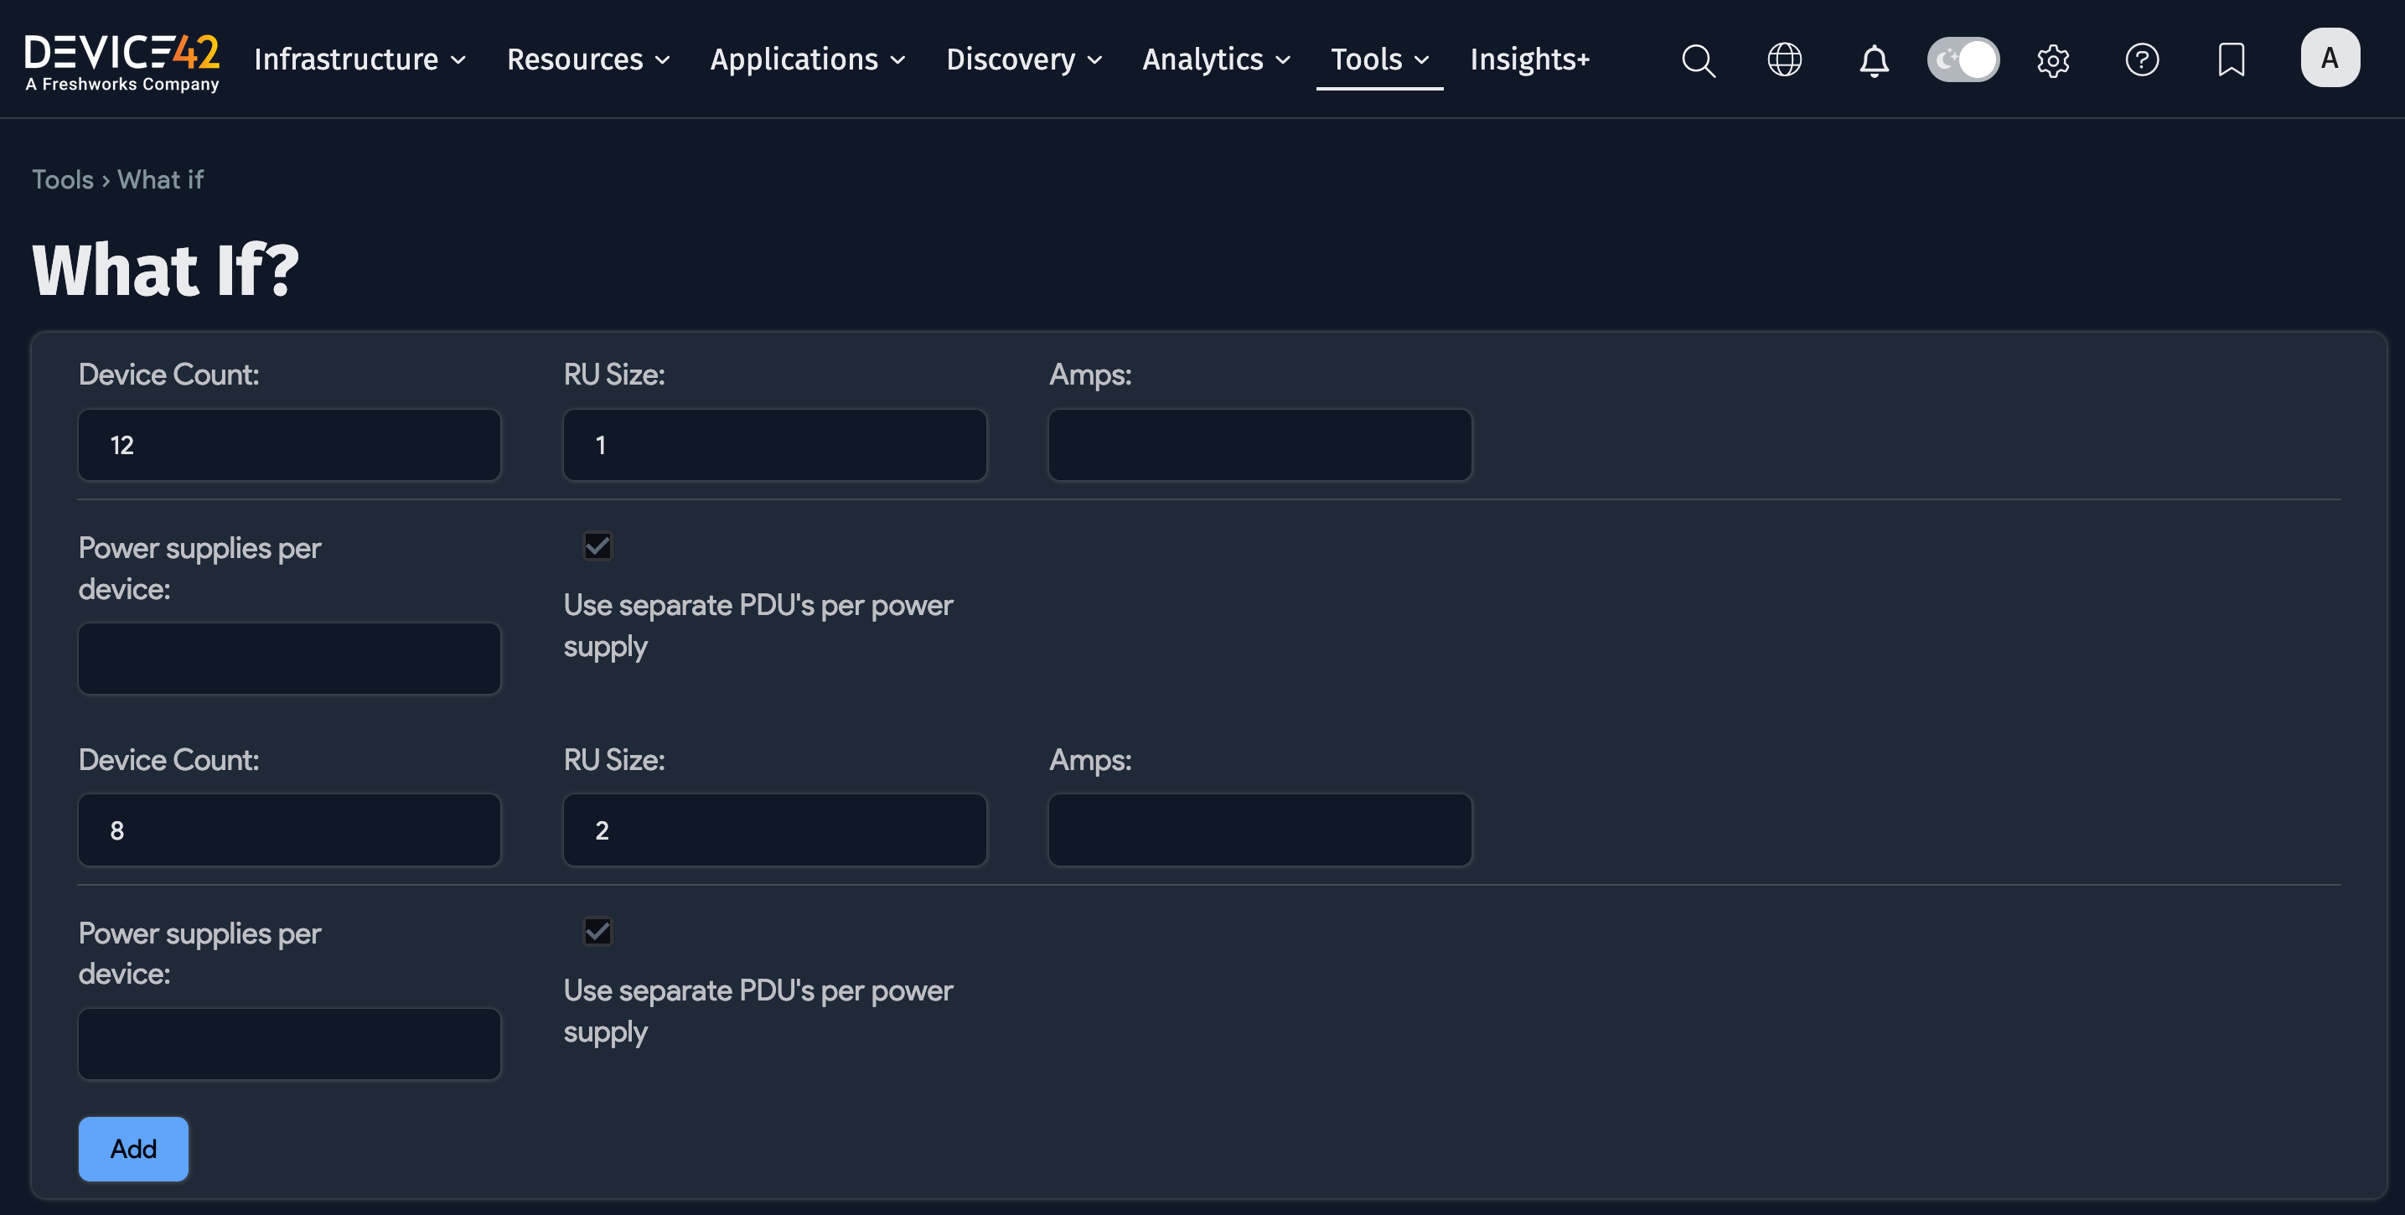Open the bookmarks icon
The image size is (2405, 1215).
(2231, 59)
